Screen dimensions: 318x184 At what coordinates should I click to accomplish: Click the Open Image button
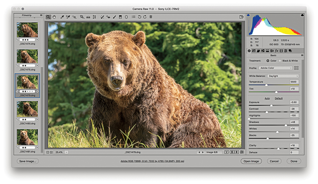click(251, 161)
